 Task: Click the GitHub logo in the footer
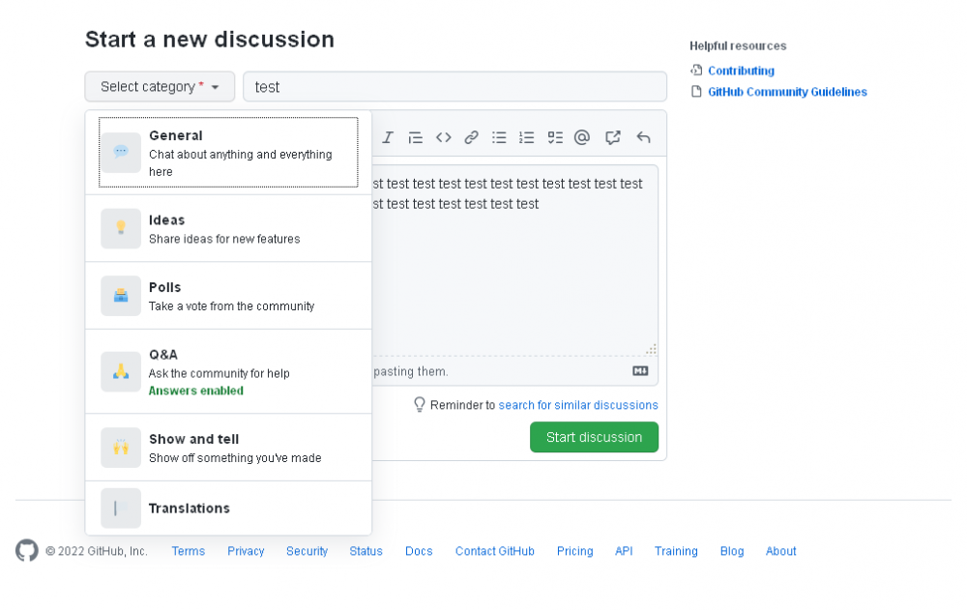click(x=26, y=551)
